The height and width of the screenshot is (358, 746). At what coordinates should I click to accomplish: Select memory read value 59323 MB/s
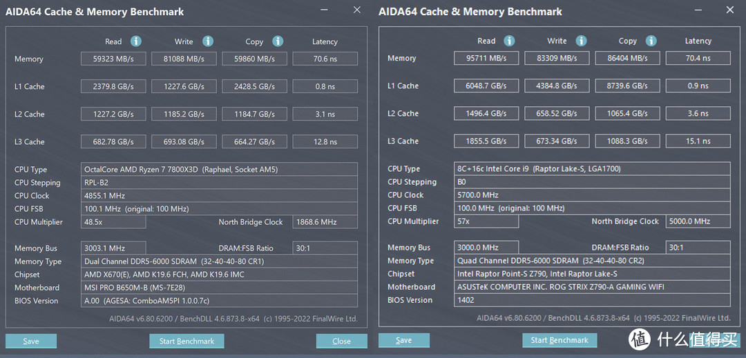point(113,59)
